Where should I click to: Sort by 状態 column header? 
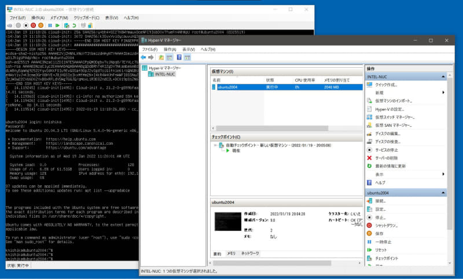[x=270, y=80]
